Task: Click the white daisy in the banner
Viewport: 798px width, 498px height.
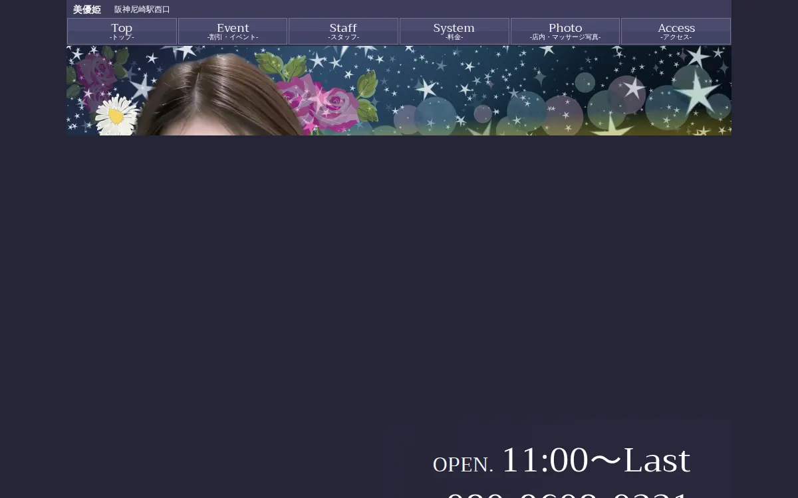Action: (x=116, y=116)
